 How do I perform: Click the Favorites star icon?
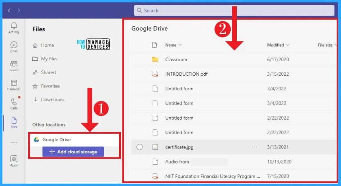pyautogui.click(x=35, y=86)
